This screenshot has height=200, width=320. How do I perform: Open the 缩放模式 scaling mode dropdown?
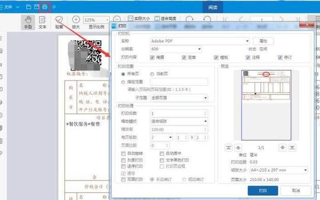179,122
